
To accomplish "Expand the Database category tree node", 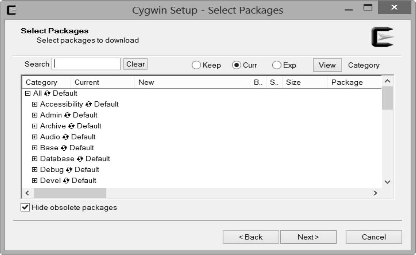I will [35, 159].
